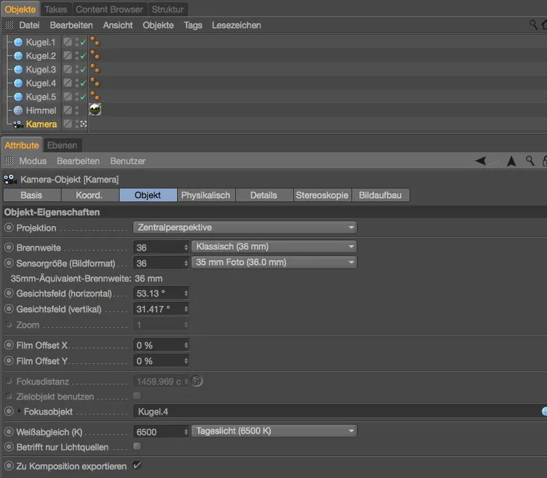Toggle the green check on Kugel.4

(83, 83)
